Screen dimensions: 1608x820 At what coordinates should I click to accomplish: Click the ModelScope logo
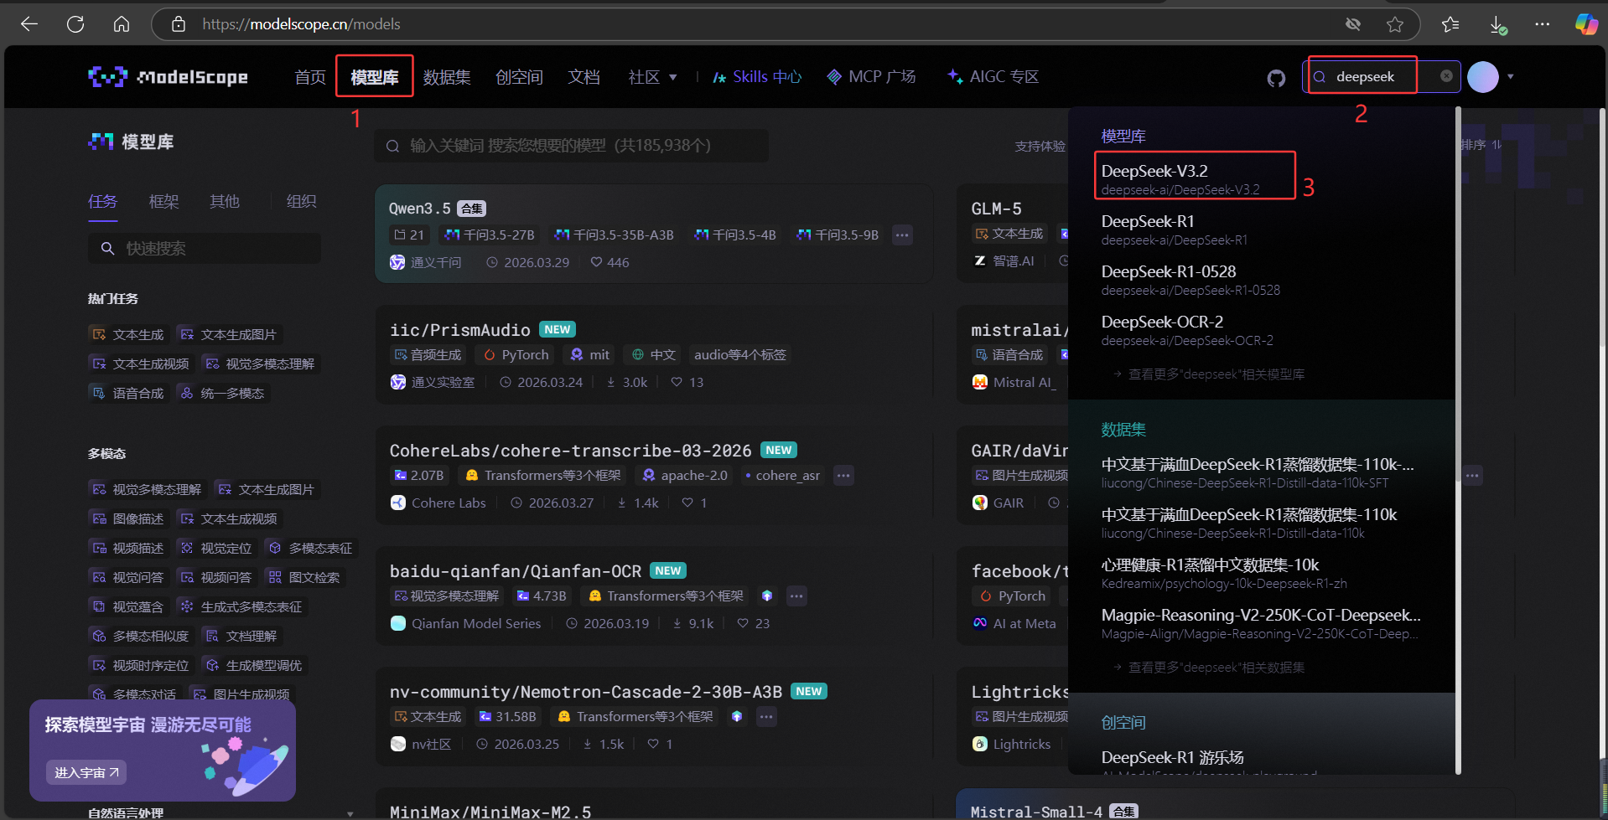pos(168,77)
